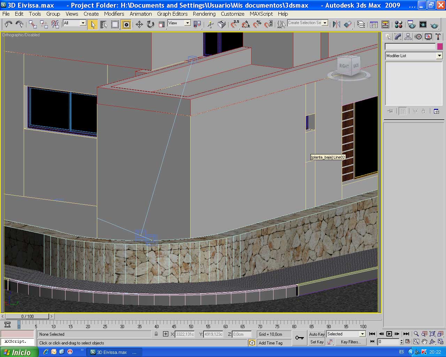Toggle the 2.5D Snaps magnet
446x357 pixels.
235,24
